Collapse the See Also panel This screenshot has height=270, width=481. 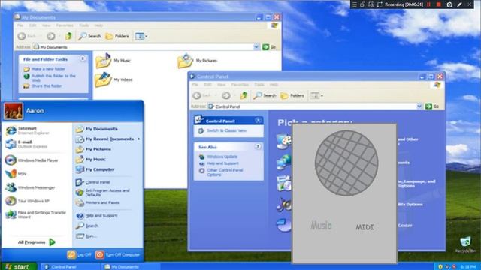[258, 147]
